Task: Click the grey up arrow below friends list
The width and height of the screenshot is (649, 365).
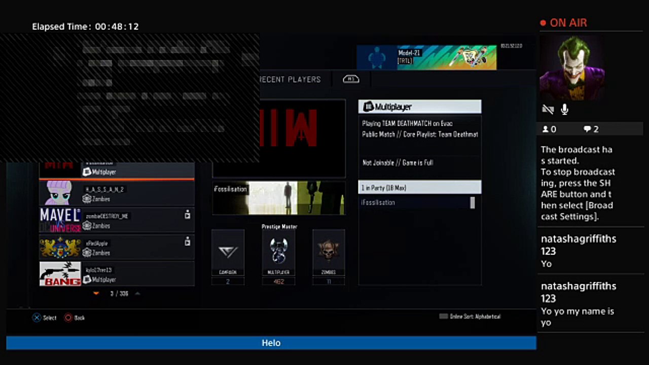Action: [137, 293]
